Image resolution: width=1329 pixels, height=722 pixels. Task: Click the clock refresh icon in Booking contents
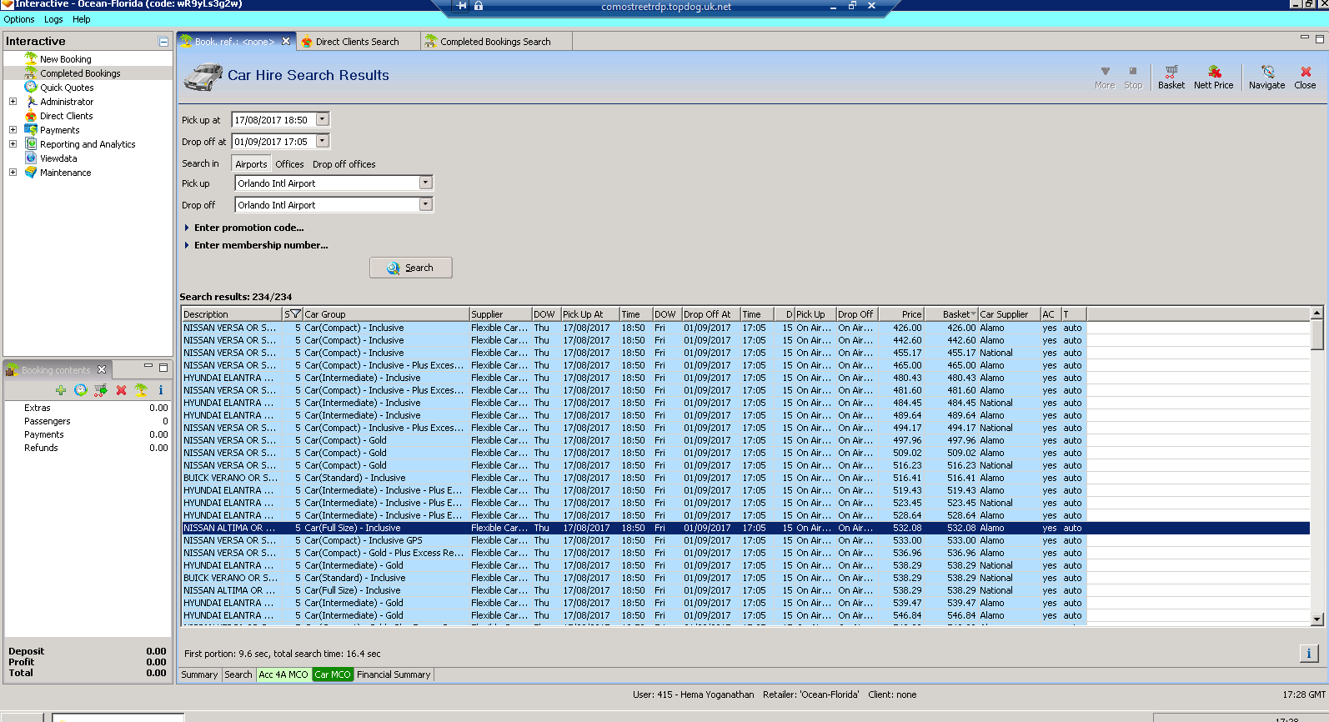click(x=81, y=390)
